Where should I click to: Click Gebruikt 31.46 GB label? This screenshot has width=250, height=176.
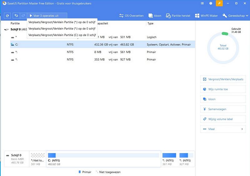point(236,30)
